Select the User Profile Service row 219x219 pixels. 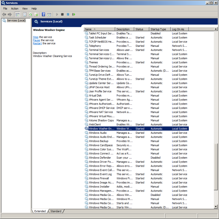click(x=136, y=91)
